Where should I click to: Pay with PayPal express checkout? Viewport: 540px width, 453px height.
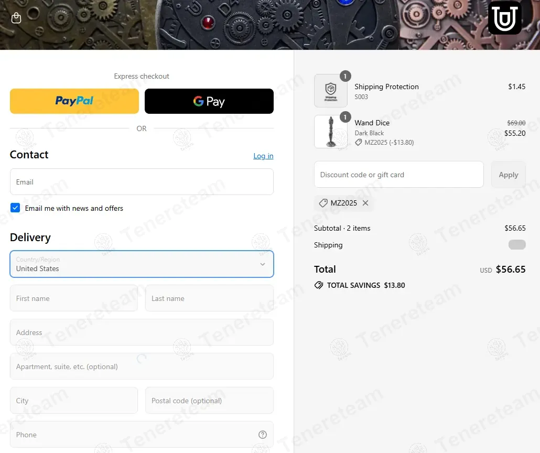(x=74, y=101)
